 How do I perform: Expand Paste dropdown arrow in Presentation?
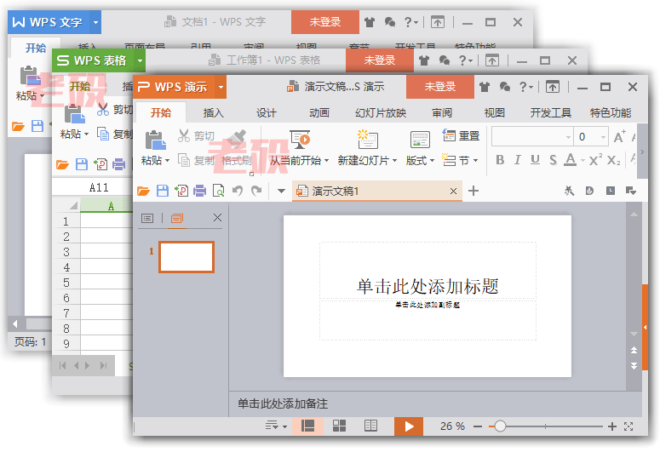pyautogui.click(x=167, y=161)
